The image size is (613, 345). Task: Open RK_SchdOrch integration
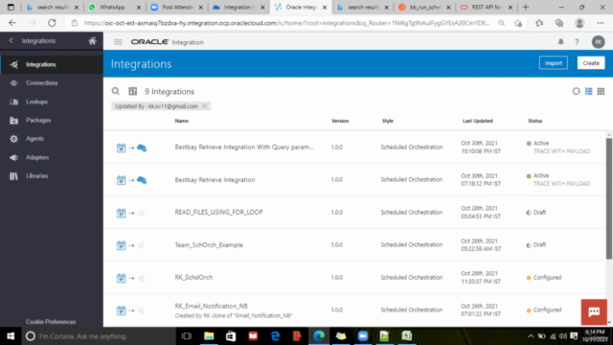tap(193, 277)
